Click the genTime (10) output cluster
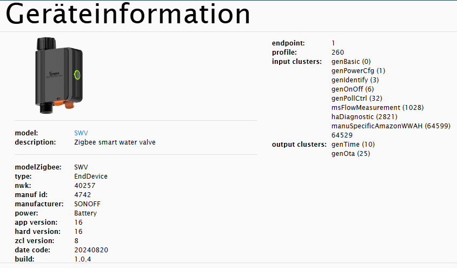 pyautogui.click(x=353, y=145)
